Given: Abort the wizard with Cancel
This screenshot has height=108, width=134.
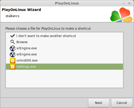Looking at the screenshot, I should coord(122,103).
